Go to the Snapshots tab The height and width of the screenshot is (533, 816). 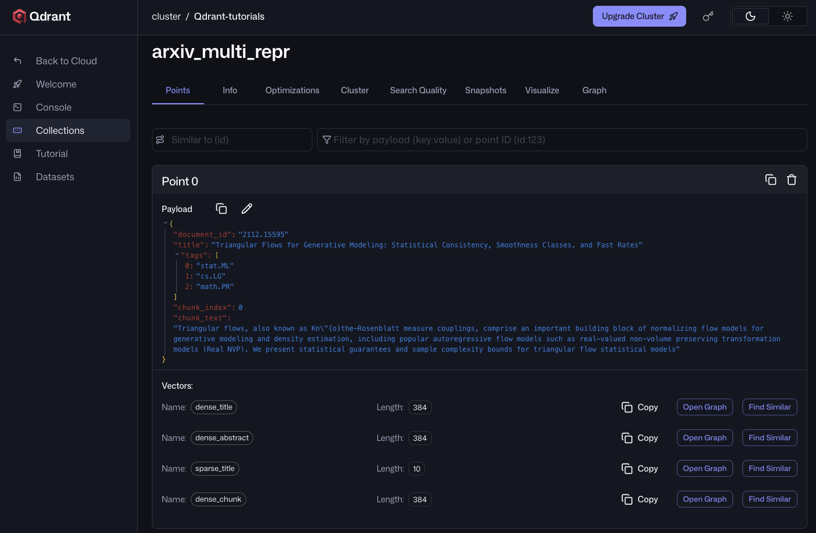486,90
